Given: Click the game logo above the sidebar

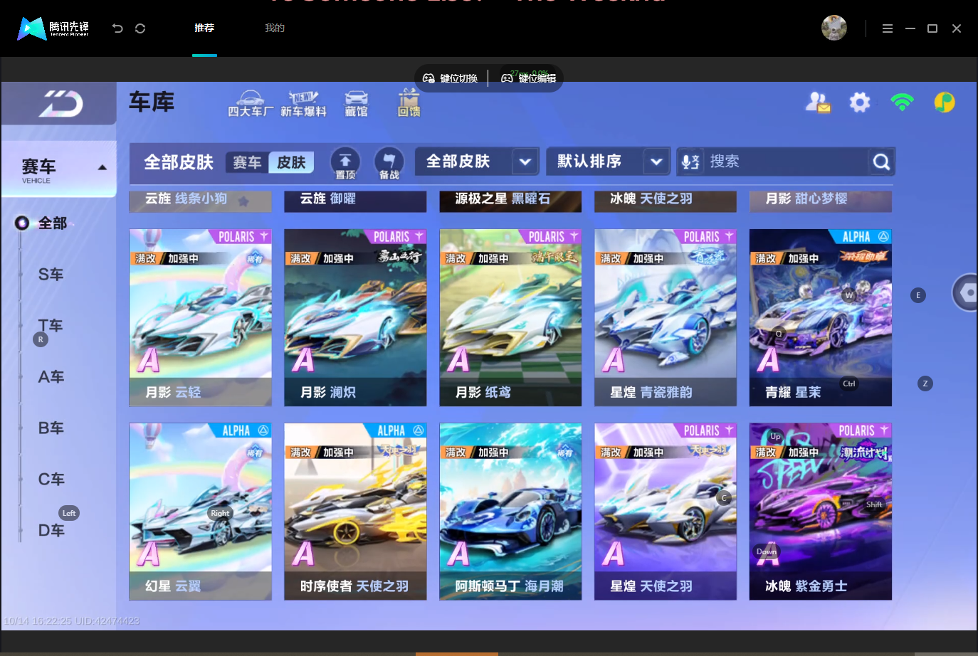Looking at the screenshot, I should point(61,104).
